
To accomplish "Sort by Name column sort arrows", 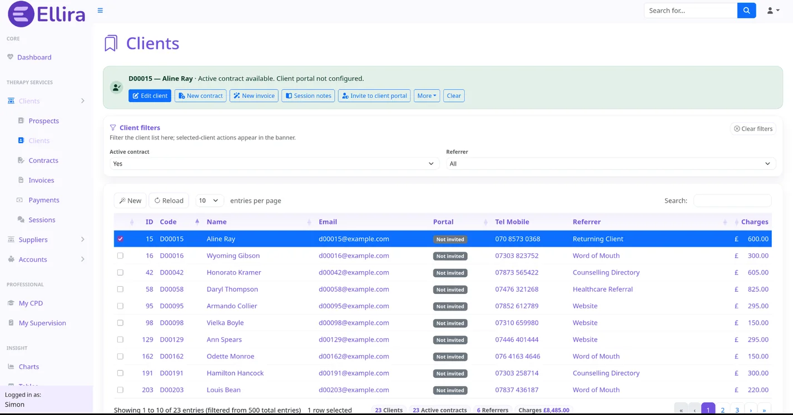I will click(309, 222).
